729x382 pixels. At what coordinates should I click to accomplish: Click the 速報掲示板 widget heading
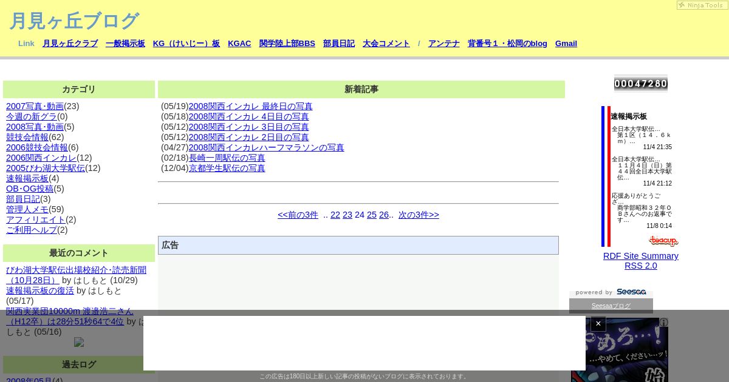[x=629, y=116]
